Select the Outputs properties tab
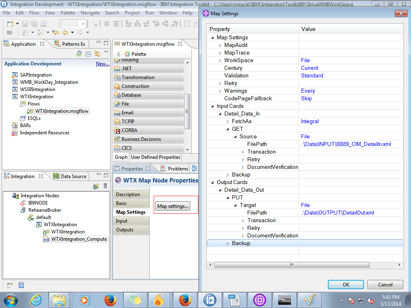The width and height of the screenshot is (411, 308). point(131,230)
